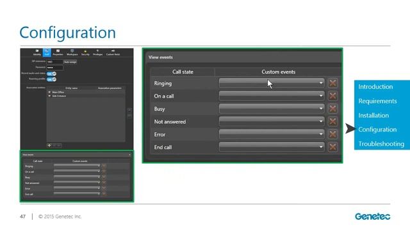The image size is (410, 230).
Task: Collapse the small View events panel header arrow
Action: pos(129,155)
